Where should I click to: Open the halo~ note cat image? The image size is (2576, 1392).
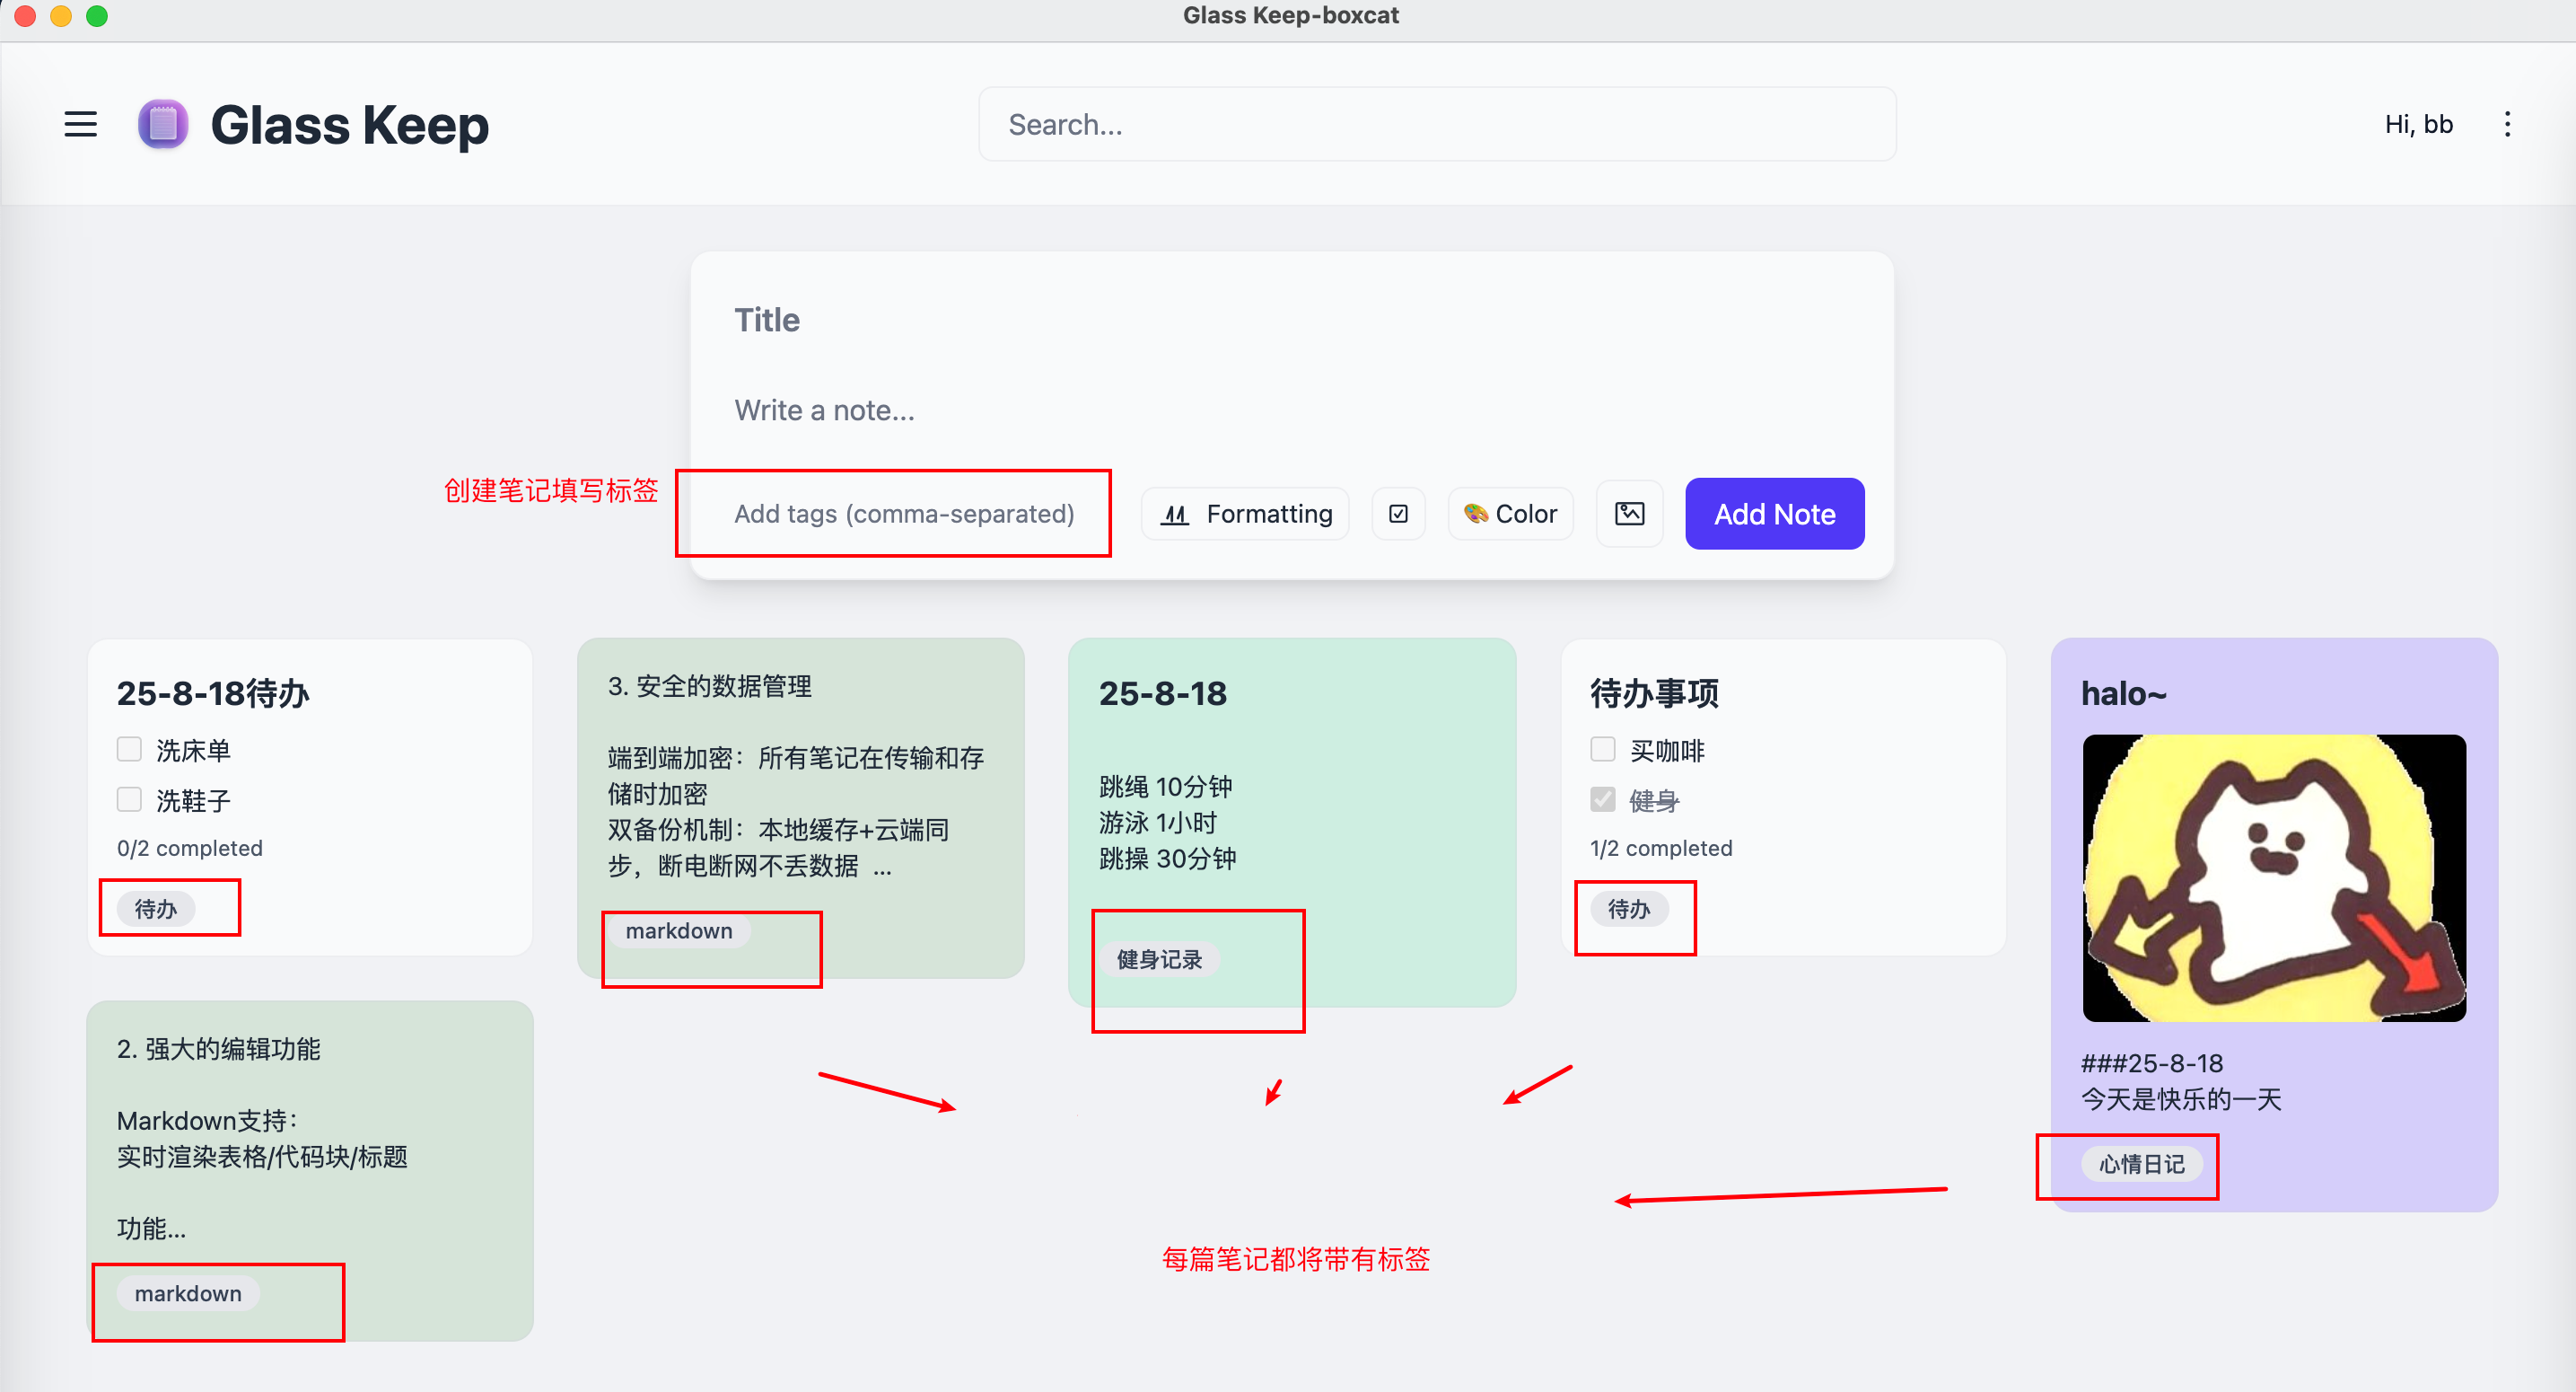[x=2274, y=878]
